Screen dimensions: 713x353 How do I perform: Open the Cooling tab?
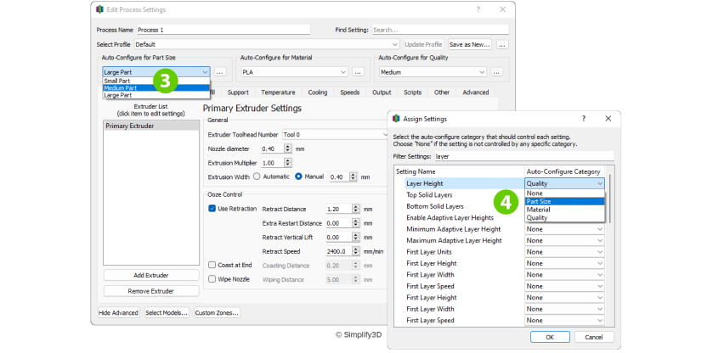point(318,92)
